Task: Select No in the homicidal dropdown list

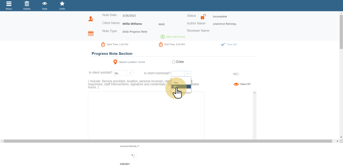Action: (x=181, y=87)
